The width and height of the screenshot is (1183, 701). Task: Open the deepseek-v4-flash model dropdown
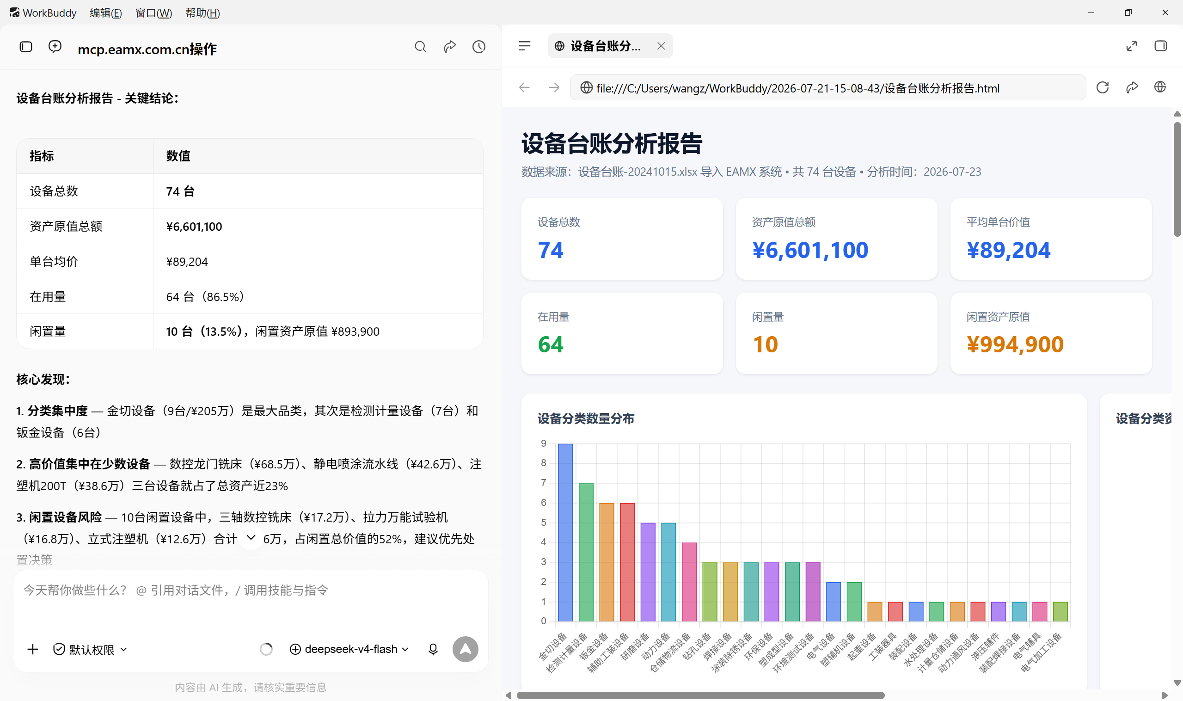349,649
